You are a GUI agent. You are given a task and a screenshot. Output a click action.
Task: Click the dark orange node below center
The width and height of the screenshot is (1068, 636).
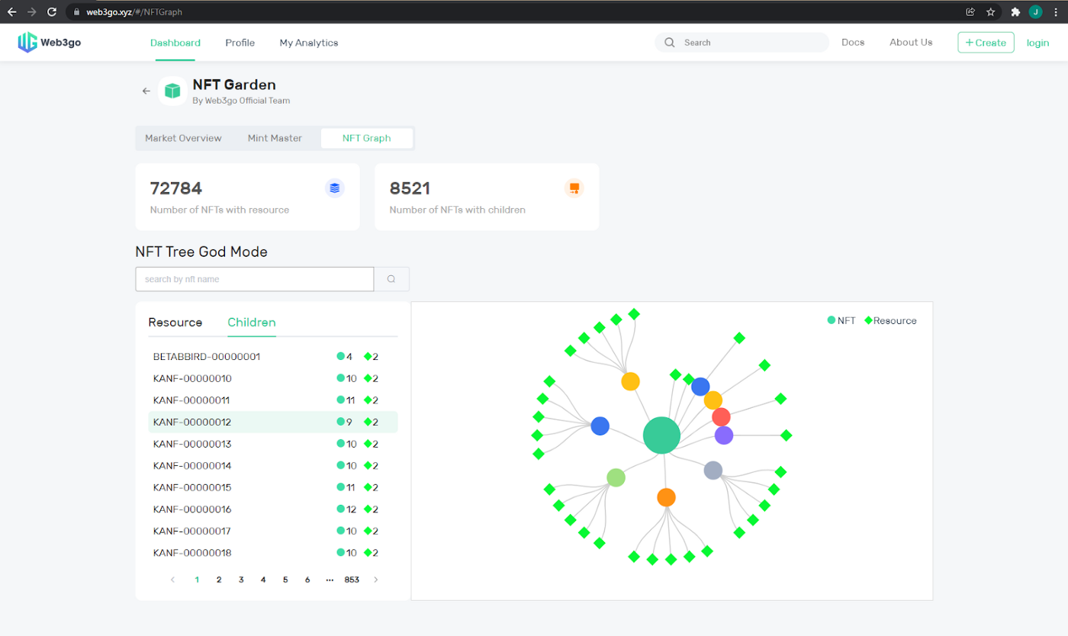click(666, 497)
